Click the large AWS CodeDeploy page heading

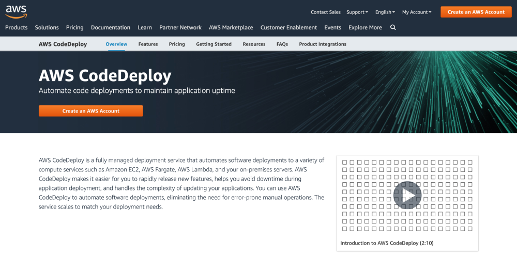(x=105, y=76)
